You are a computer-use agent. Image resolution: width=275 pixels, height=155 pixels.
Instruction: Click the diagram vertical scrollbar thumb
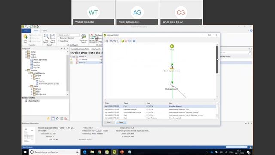[217, 59]
